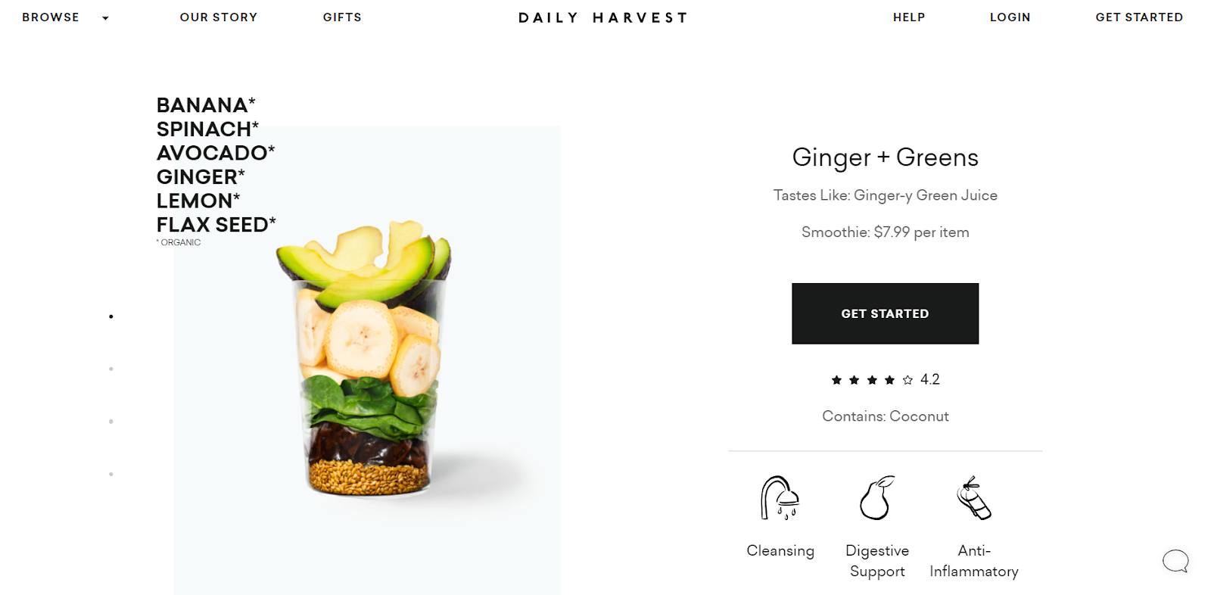Open the Browse menu

click(51, 17)
